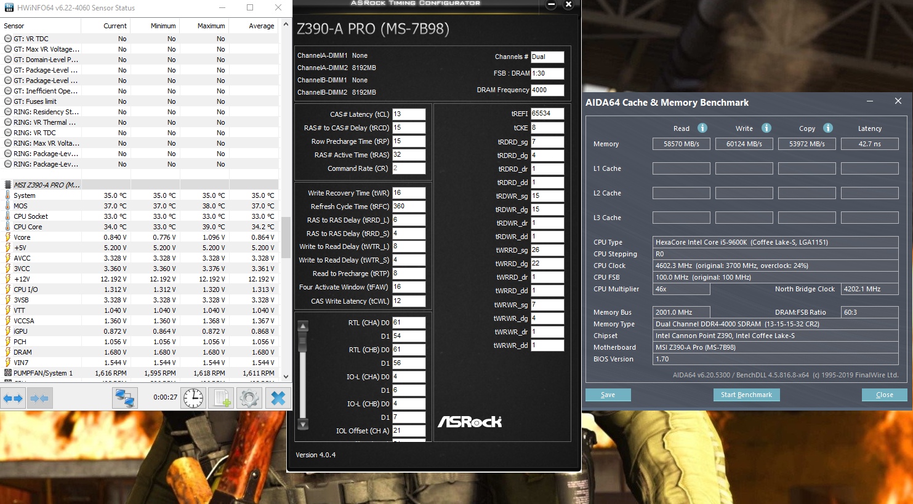Click the Start Benchmark button
This screenshot has height=504, width=913.
click(x=746, y=395)
